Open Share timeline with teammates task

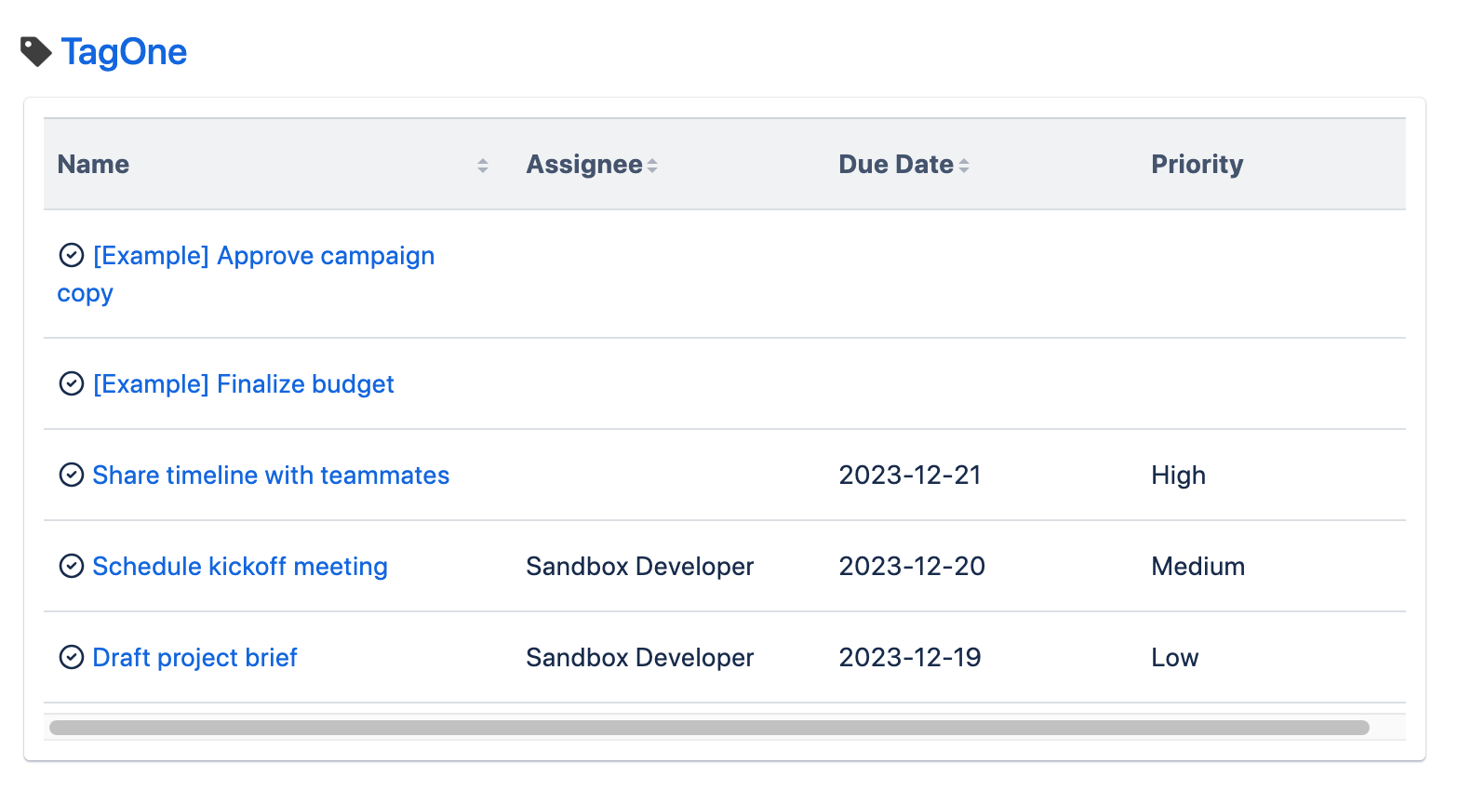271,476
